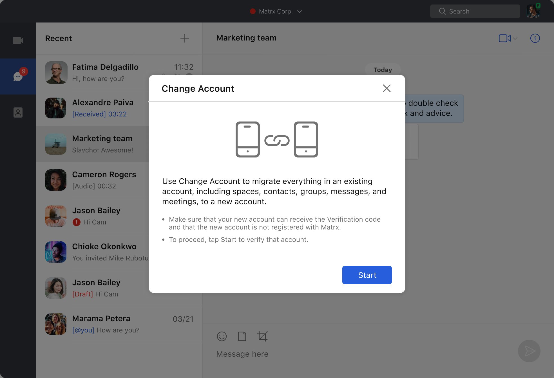Click the Start button in the dialog

[x=367, y=275]
